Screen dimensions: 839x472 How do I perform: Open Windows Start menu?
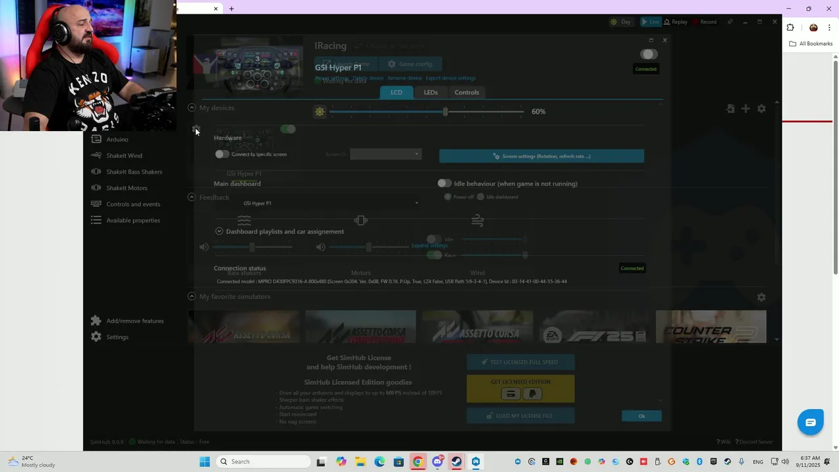(x=205, y=462)
